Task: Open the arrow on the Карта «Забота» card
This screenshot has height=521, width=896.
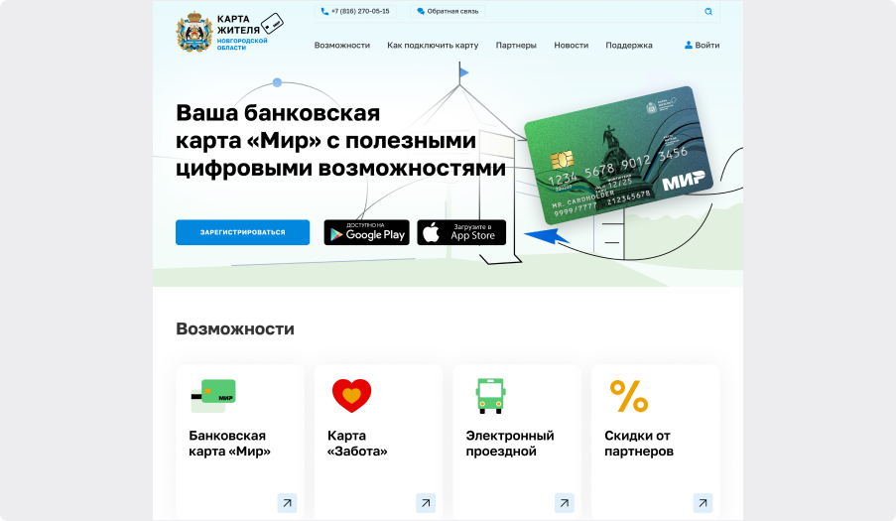Action: (x=426, y=503)
